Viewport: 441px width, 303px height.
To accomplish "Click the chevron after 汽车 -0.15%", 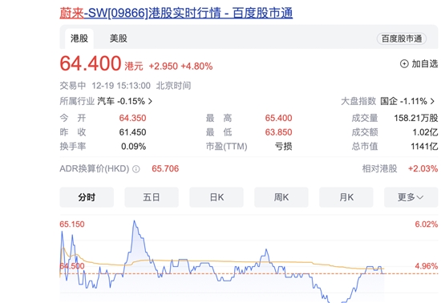I will click(150, 101).
